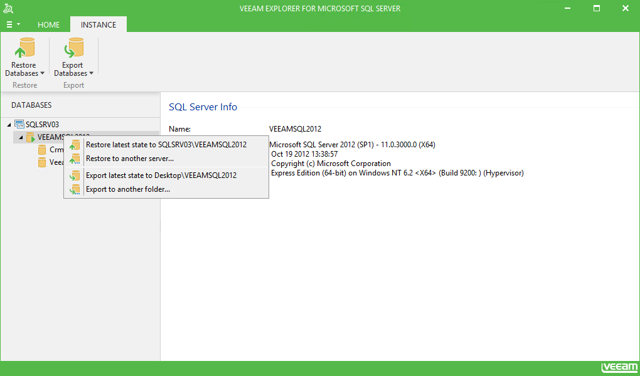Click the Restore latest state menu icon
Screen dimensions: 640x376
coord(75,145)
